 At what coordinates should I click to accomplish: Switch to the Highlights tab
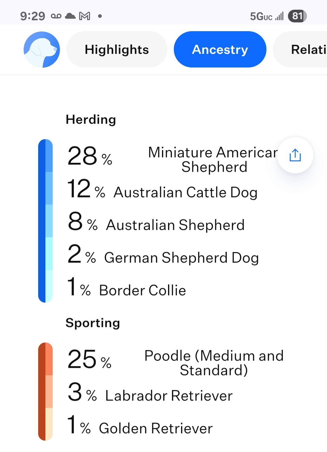click(117, 49)
